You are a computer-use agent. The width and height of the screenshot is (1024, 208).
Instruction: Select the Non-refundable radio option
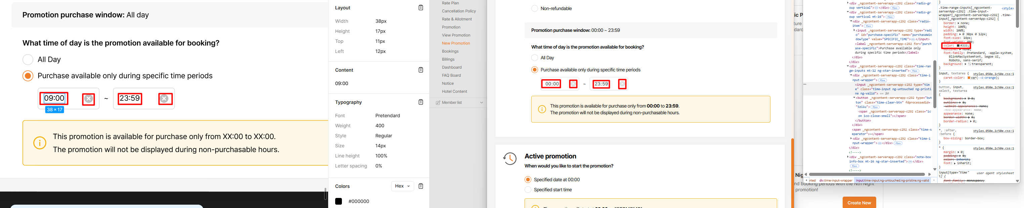coord(535,9)
